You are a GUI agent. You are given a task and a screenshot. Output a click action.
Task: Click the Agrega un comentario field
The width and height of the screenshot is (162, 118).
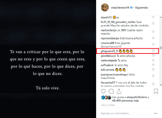point(127,113)
